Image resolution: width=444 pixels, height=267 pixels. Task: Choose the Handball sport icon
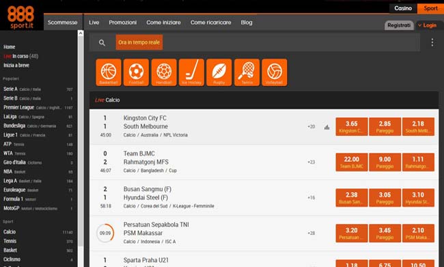click(164, 72)
